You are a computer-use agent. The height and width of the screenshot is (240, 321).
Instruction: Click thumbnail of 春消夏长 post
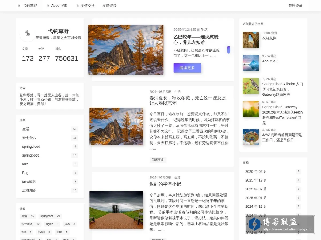click(x=116, y=126)
